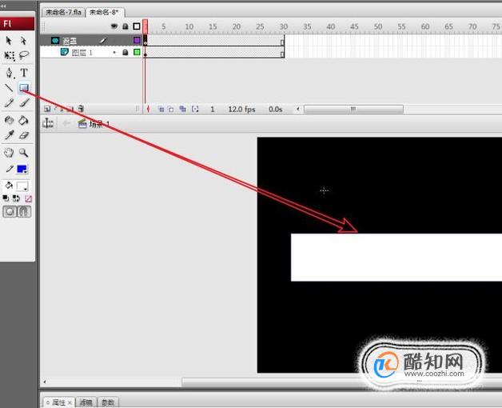
Task: Open the 滤镜 filters tab
Action: tap(86, 402)
